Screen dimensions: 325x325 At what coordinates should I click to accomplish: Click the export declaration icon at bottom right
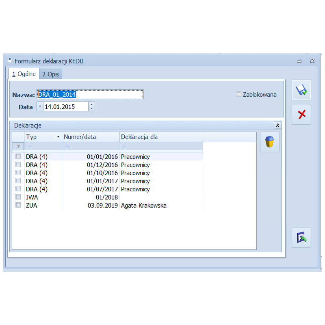pos(301,237)
